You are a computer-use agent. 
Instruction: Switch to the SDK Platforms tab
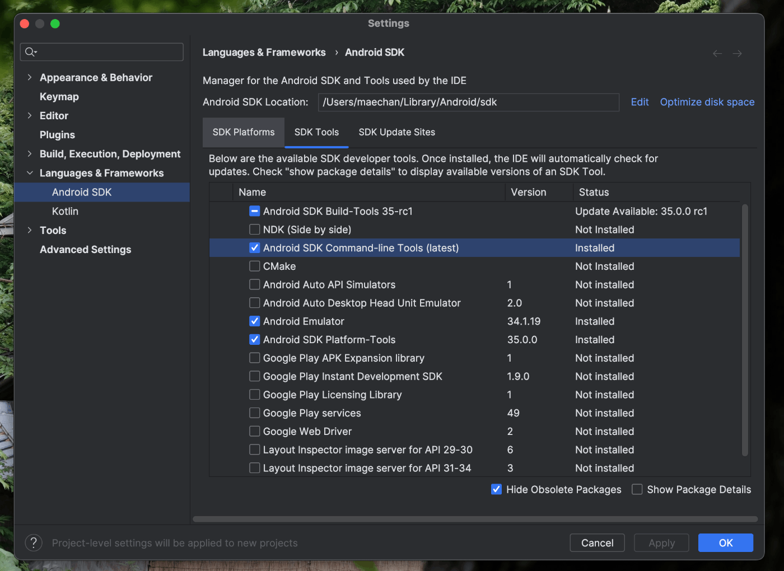(244, 132)
